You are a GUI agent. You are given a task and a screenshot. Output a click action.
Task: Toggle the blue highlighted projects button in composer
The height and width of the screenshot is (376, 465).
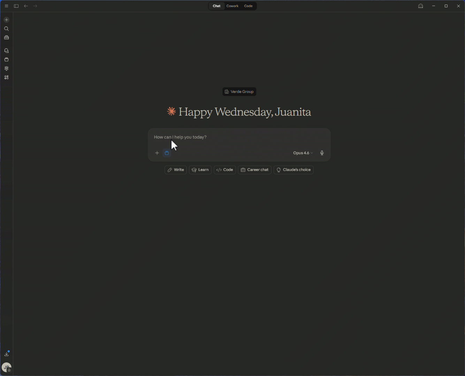(167, 153)
